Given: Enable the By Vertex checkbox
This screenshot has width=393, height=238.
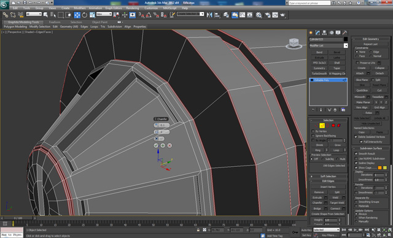Looking at the screenshot, I should (x=313, y=131).
